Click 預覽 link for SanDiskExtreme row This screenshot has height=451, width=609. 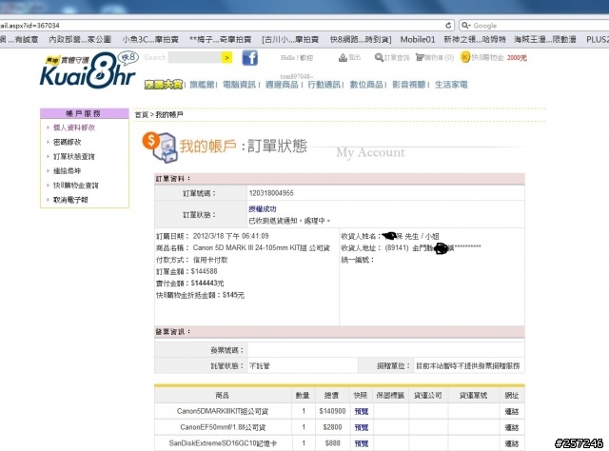362,443
